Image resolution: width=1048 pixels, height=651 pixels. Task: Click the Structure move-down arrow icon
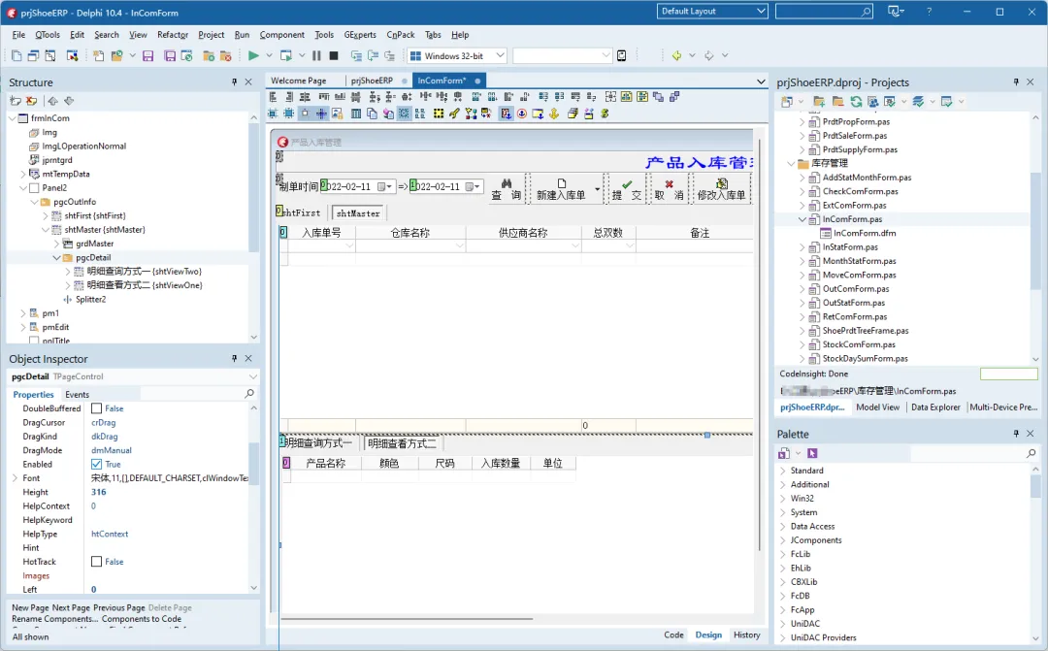(69, 101)
